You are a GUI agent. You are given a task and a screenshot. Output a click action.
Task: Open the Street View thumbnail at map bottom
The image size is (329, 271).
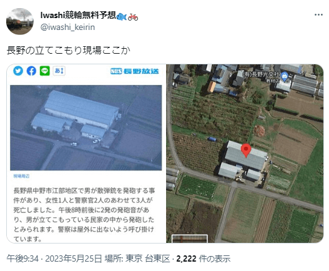coord(190,239)
